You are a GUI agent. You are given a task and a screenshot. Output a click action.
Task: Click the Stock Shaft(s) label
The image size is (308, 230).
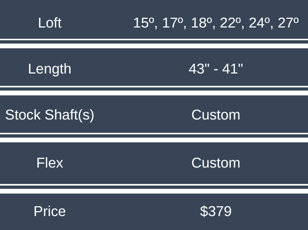pos(50,115)
